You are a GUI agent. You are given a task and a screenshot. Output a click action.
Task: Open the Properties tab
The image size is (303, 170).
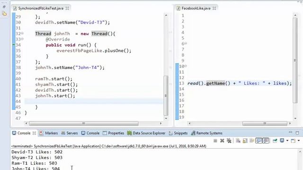point(114,133)
